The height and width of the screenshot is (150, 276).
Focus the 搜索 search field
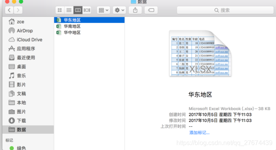(x=225, y=10)
